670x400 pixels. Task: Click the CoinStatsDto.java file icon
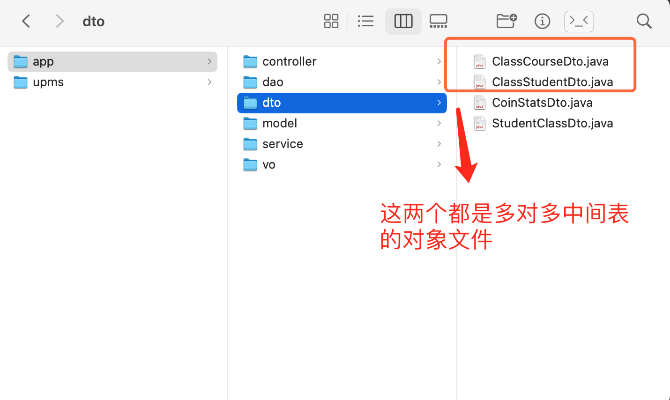[x=479, y=103]
